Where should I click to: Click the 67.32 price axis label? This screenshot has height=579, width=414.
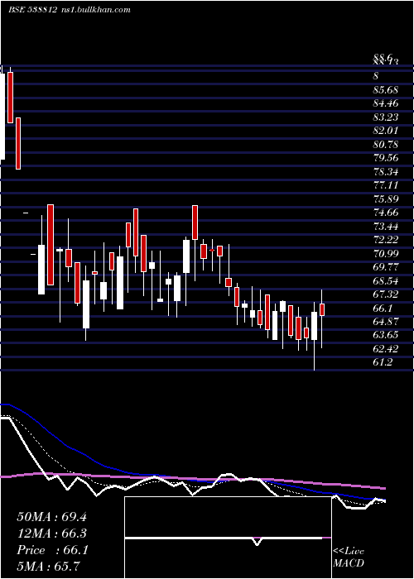385,294
